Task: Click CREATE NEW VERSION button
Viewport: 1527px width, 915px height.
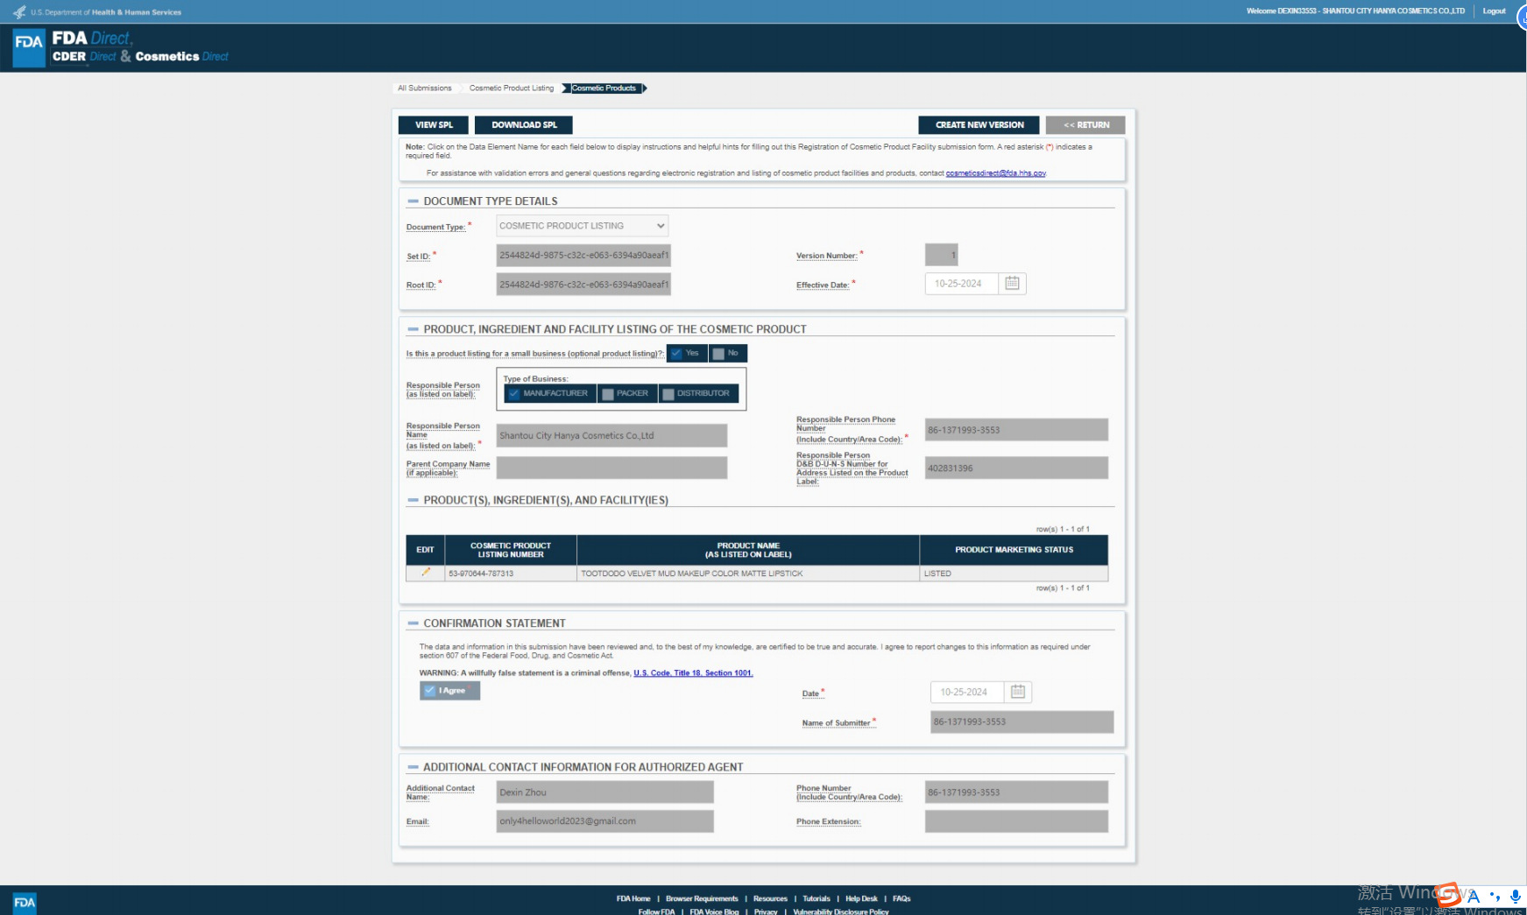Action: point(979,125)
